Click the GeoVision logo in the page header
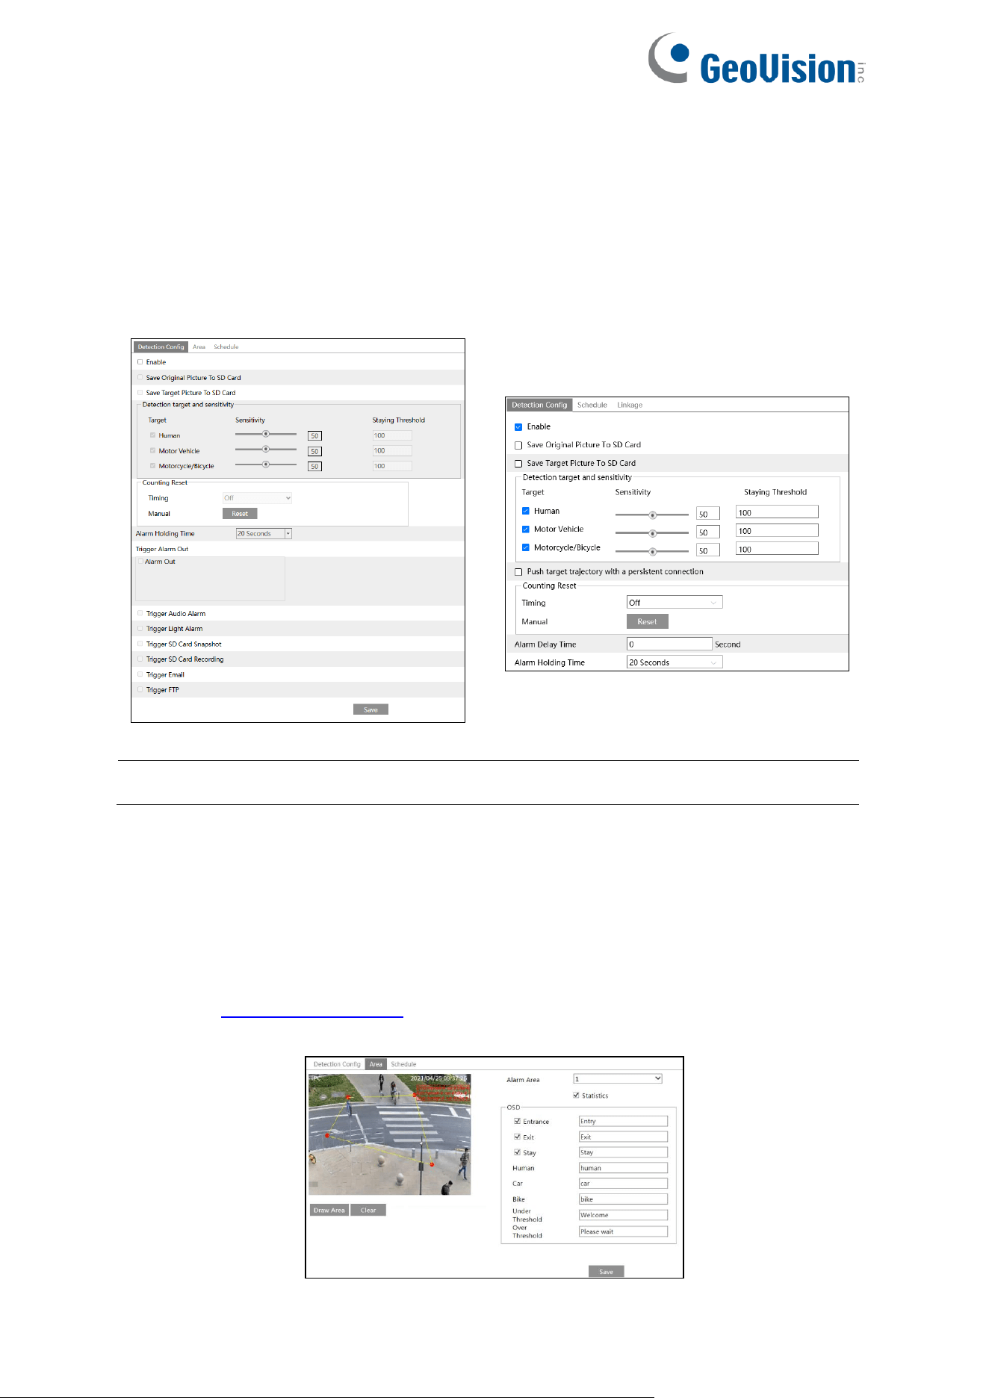This screenshot has height=1398, width=989. tap(756, 58)
